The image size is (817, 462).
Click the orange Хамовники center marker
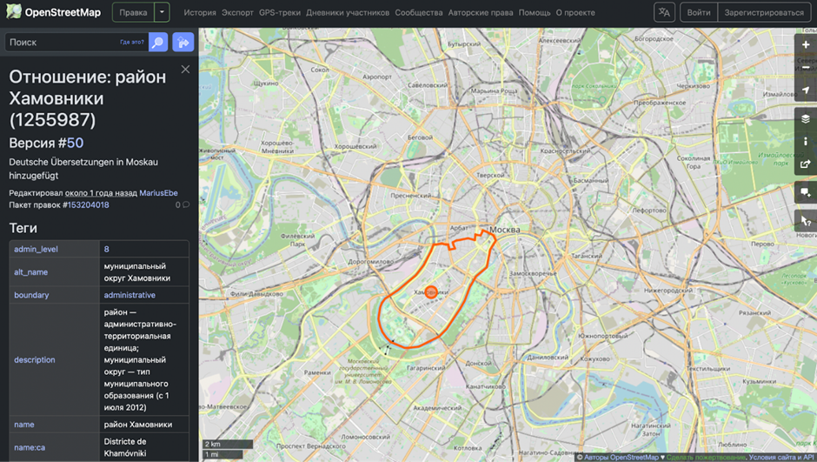pyautogui.click(x=431, y=292)
